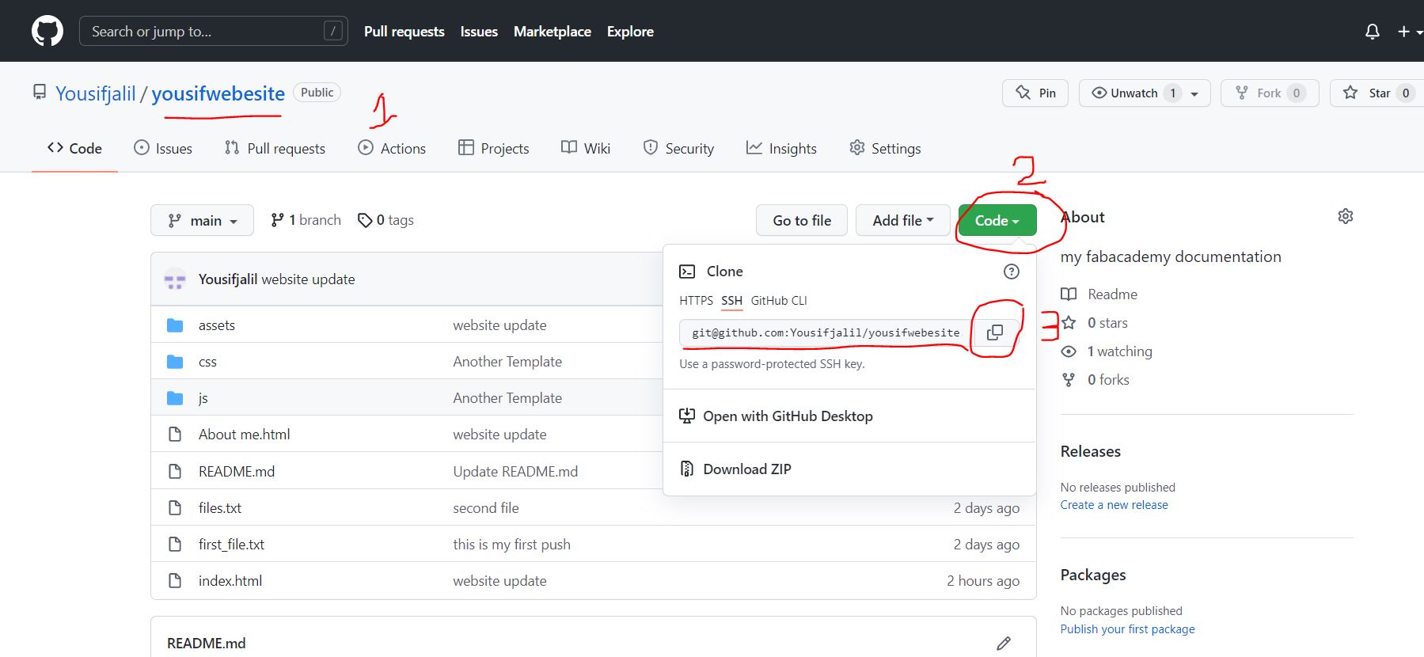Image resolution: width=1424 pixels, height=657 pixels.
Task: Open the Security tab
Action: pos(678,148)
